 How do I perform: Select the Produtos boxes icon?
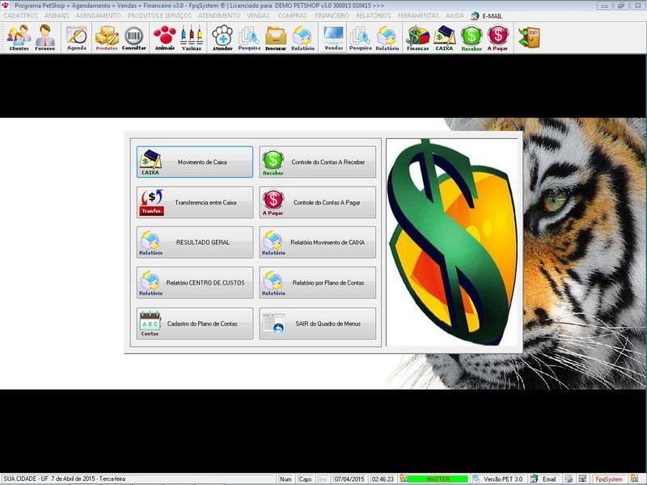coord(107,37)
